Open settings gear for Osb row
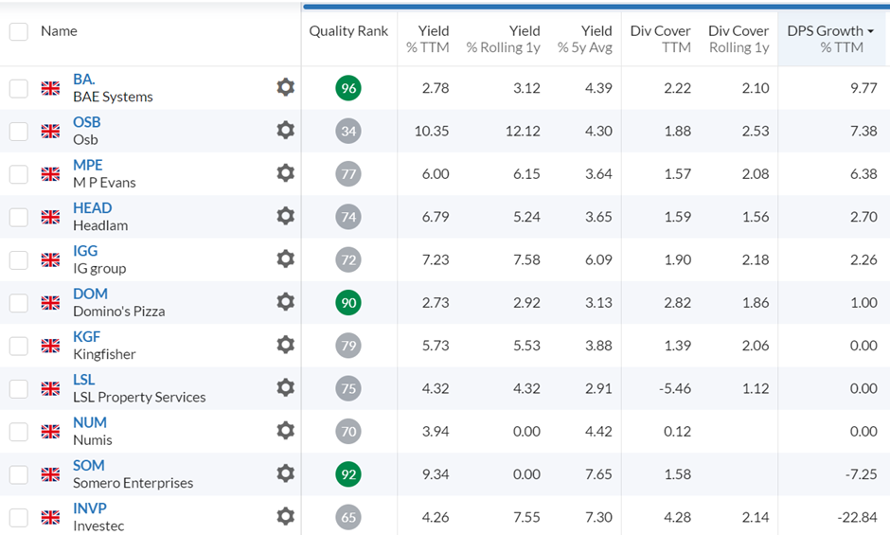 [286, 131]
